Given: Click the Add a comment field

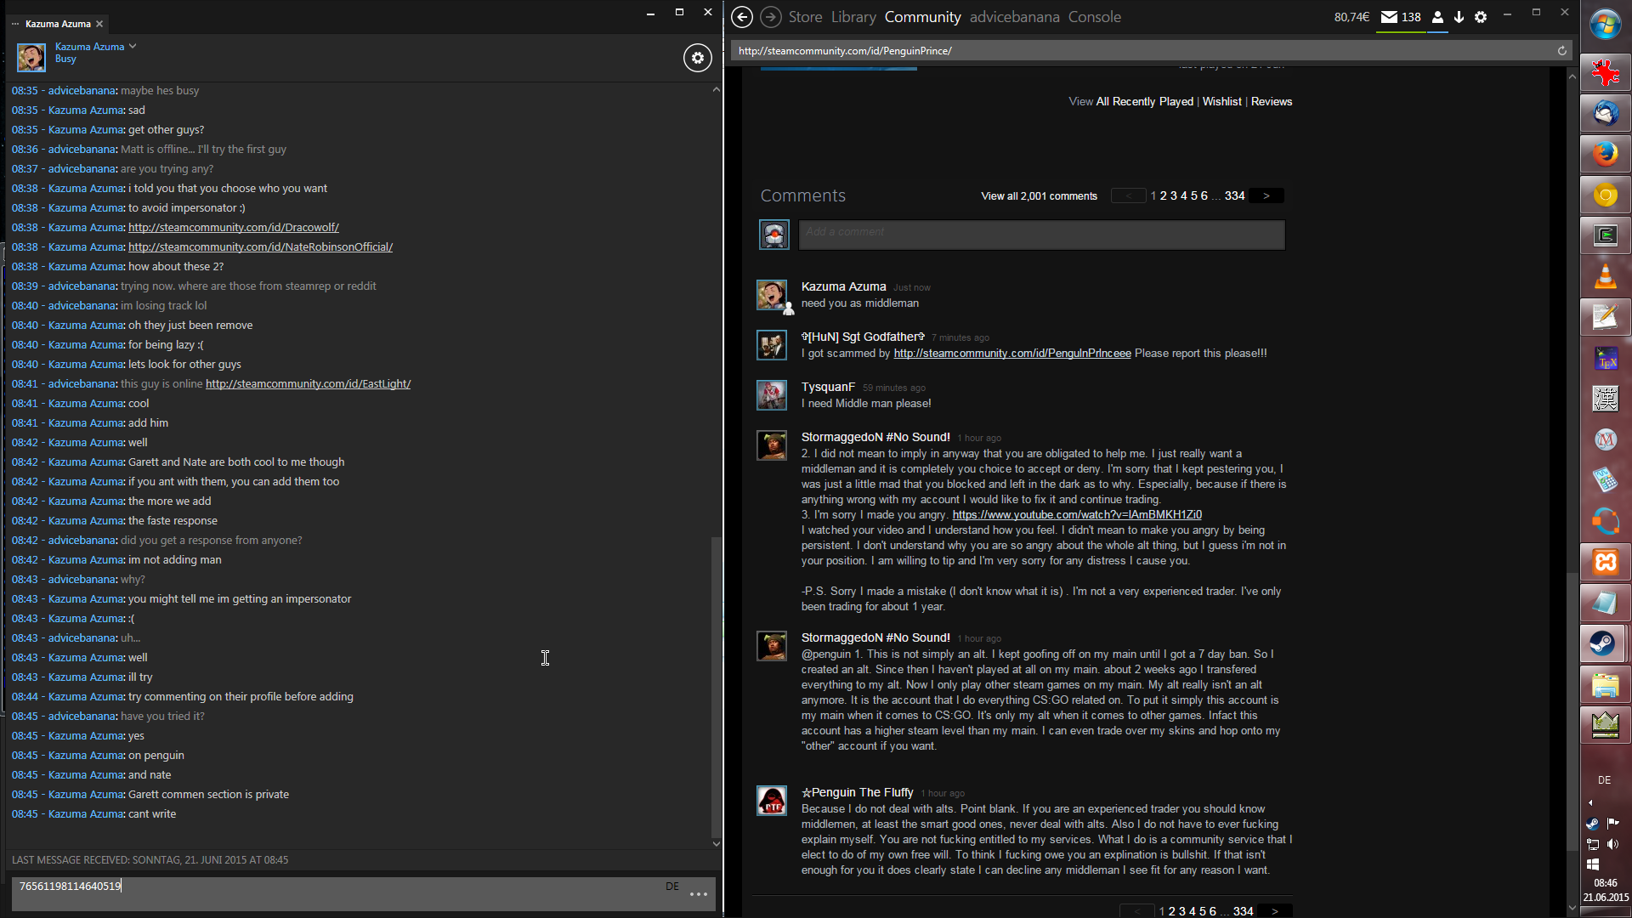Looking at the screenshot, I should pos(1041,235).
